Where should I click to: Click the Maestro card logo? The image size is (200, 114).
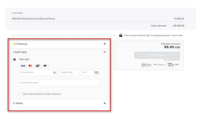[x=45, y=66]
